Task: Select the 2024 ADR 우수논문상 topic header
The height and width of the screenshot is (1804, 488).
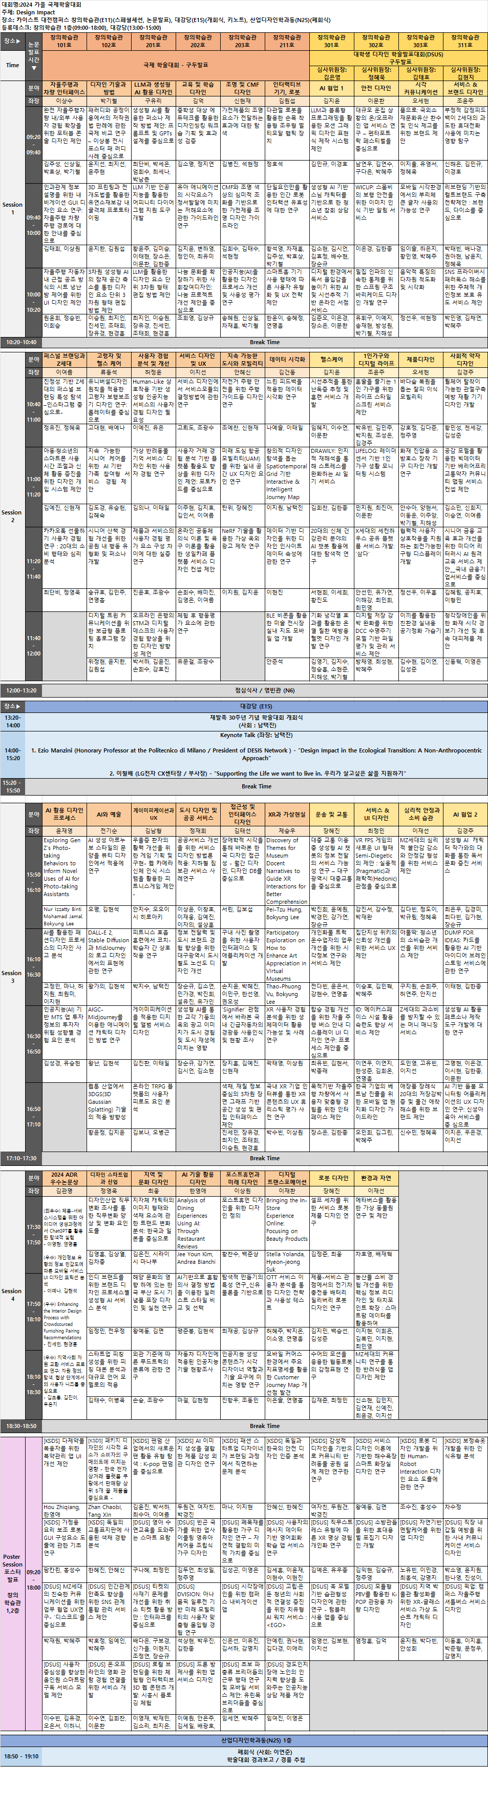Action: [x=63, y=1179]
